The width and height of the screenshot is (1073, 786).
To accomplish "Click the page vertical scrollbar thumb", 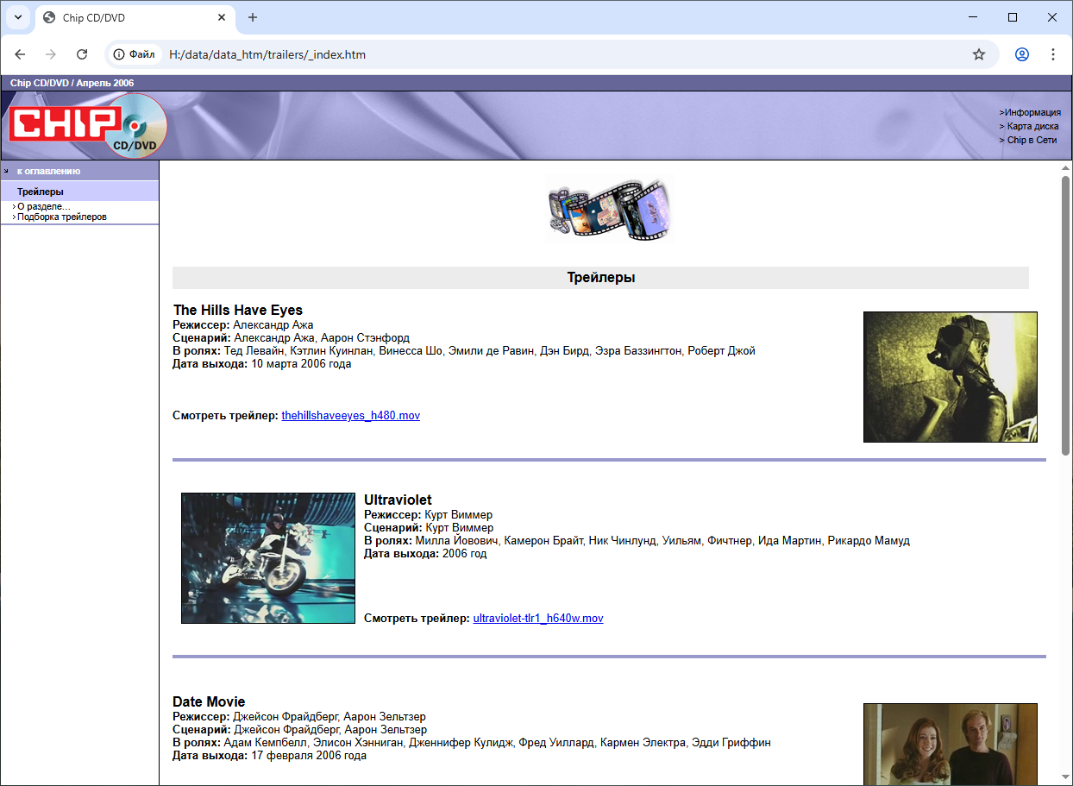I will coord(1065,315).
